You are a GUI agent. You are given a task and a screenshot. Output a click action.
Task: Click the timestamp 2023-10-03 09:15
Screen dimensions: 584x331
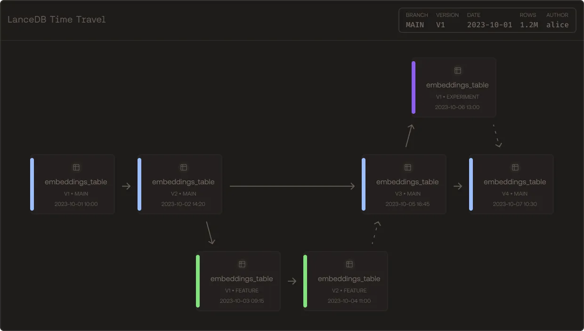click(x=242, y=301)
